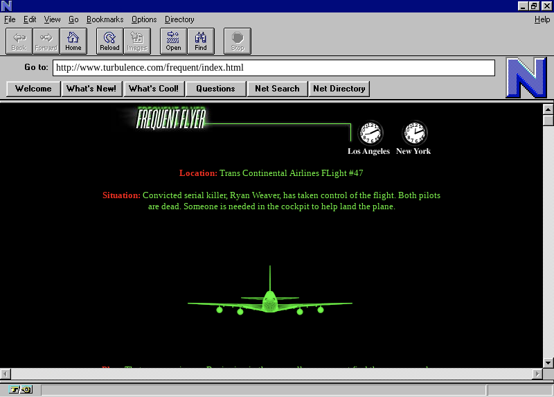The height and width of the screenshot is (397, 554).
Task: Click the Netscape N logo
Action: 526,77
